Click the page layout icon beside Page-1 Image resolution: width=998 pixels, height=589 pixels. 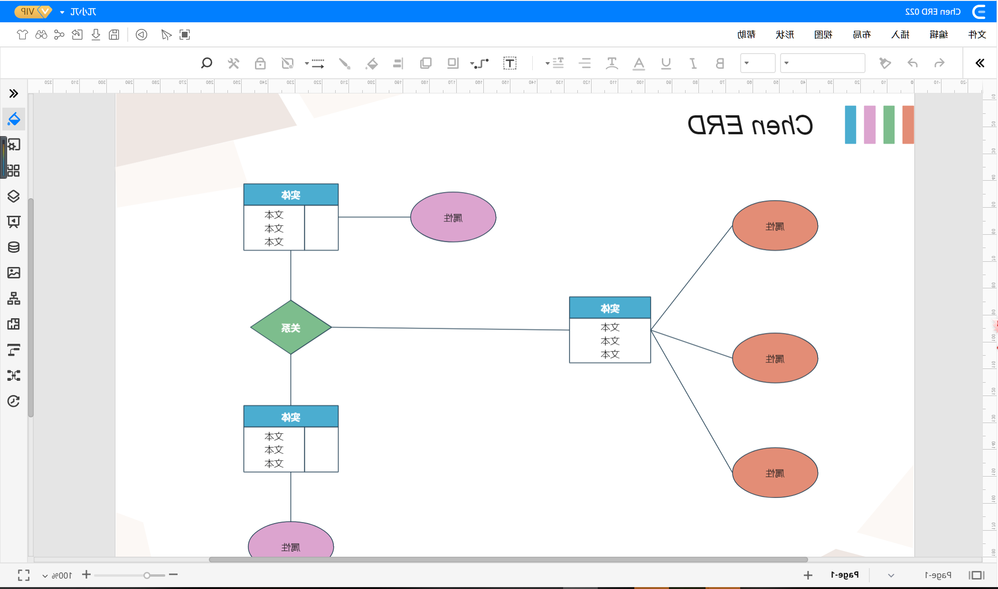[x=977, y=575]
